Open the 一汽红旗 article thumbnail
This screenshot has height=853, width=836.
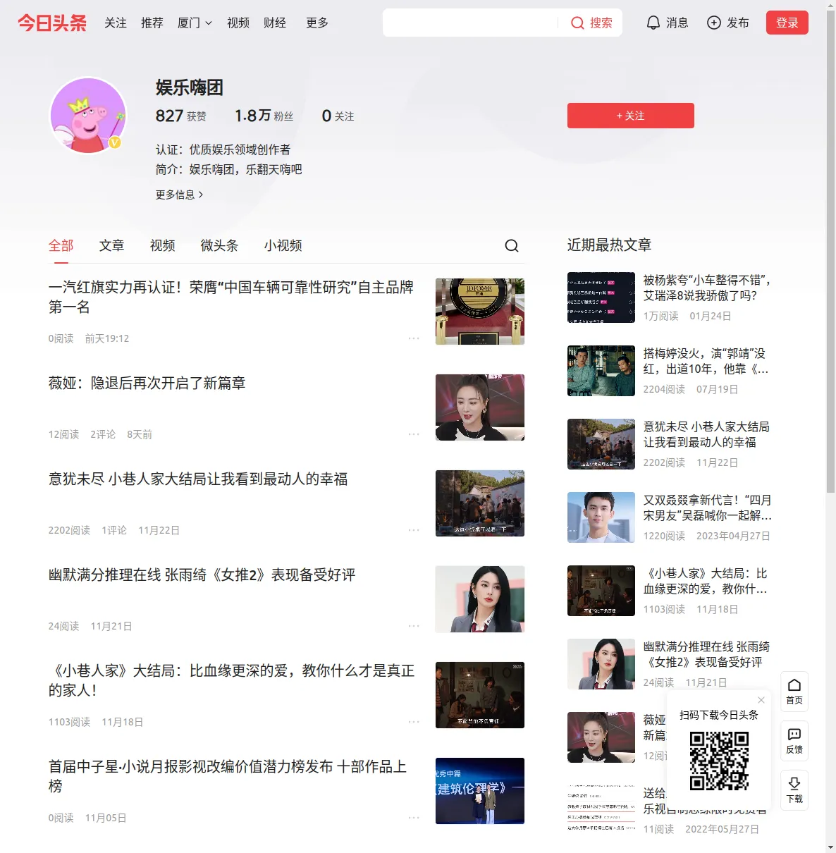click(x=480, y=312)
